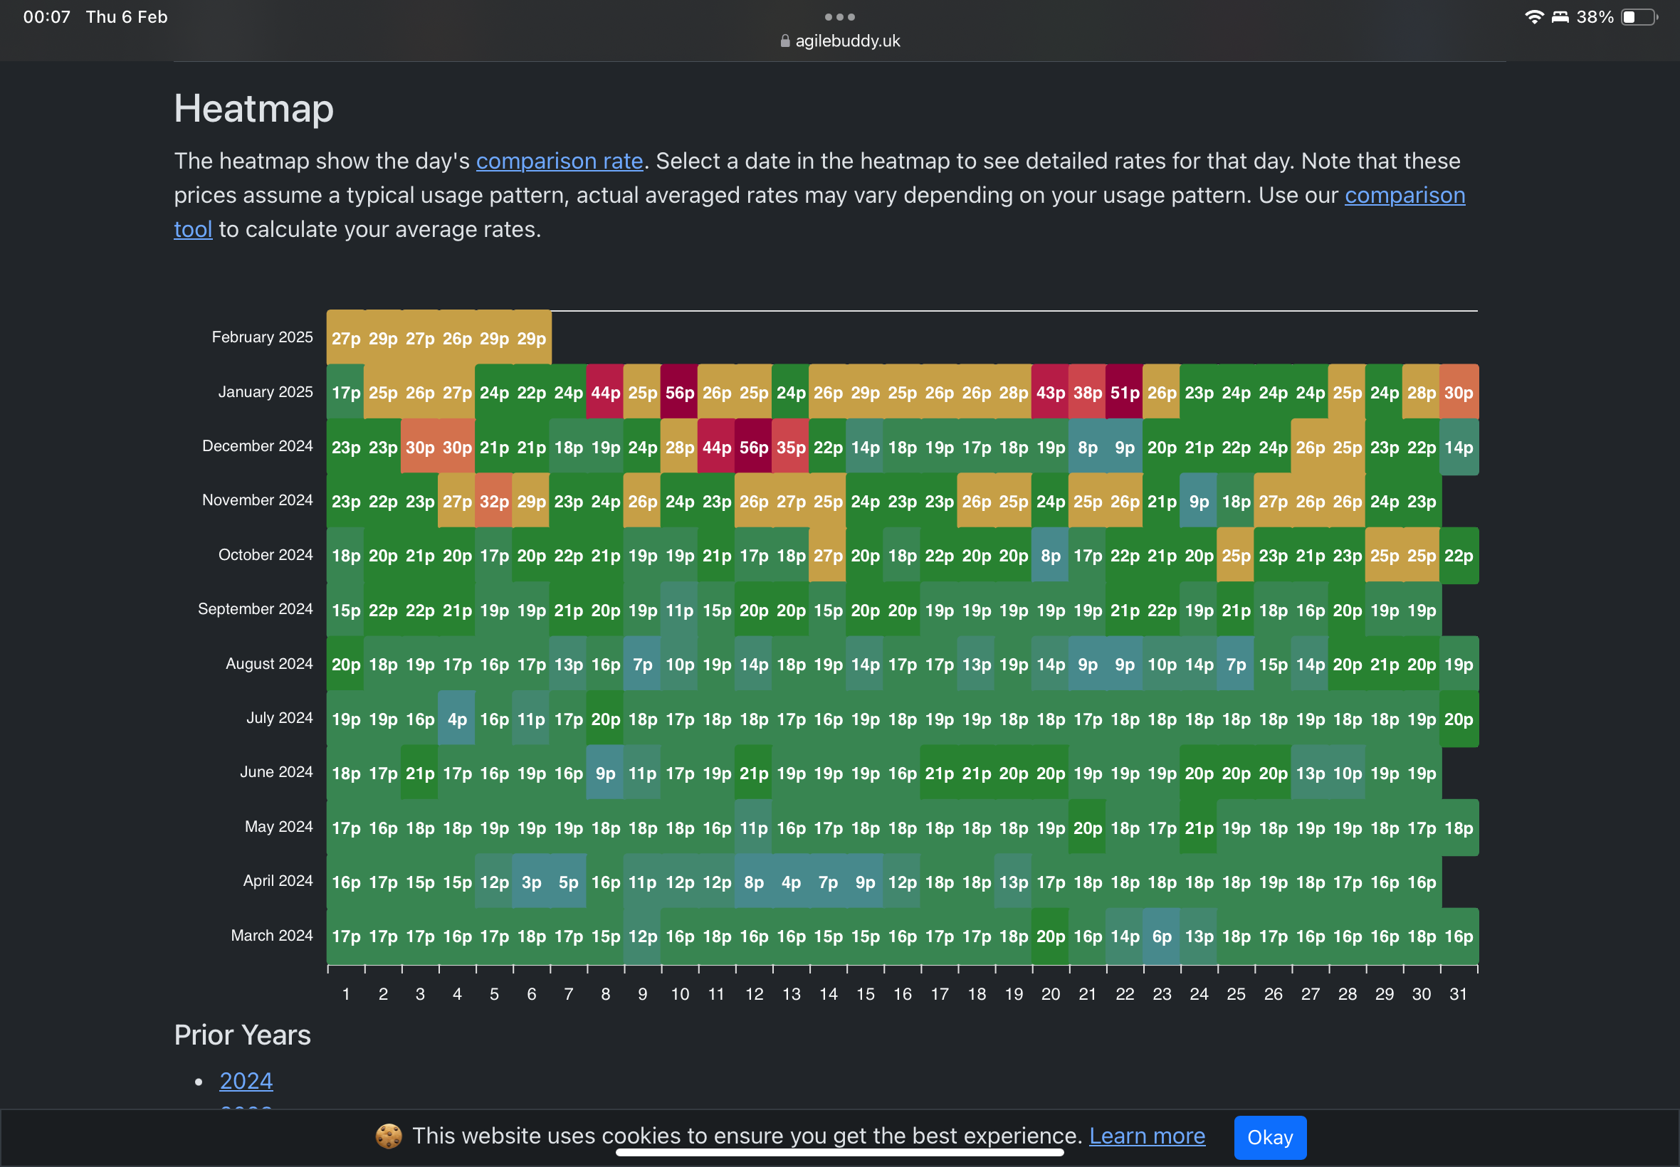Tap the battery indicator icon

click(x=1639, y=17)
